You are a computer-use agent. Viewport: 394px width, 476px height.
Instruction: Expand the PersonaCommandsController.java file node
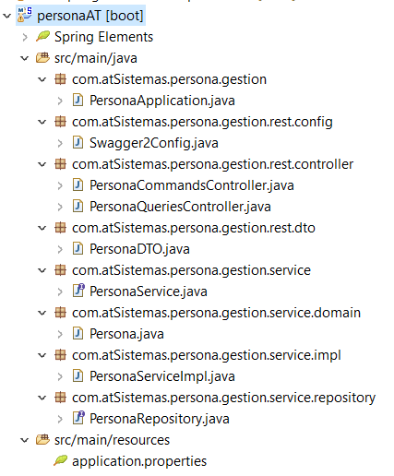coord(60,185)
